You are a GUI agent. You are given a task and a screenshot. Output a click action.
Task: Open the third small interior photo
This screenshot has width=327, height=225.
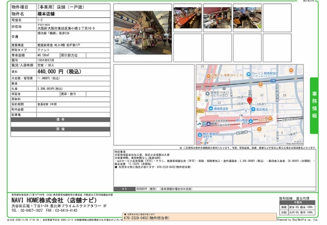tap(247, 18)
